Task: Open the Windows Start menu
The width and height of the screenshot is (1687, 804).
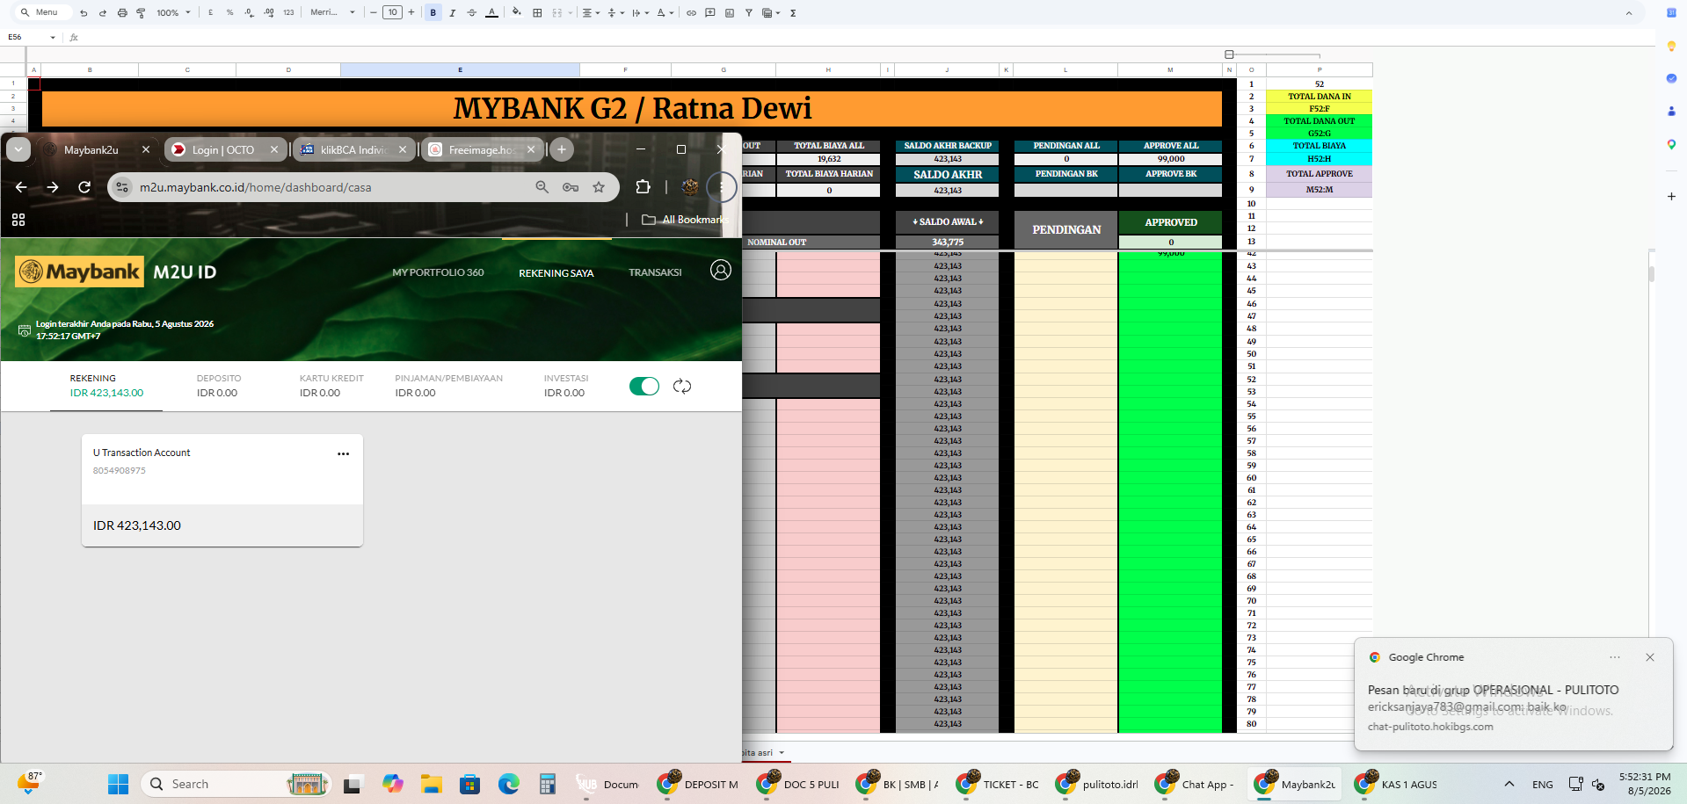Action: (x=118, y=785)
